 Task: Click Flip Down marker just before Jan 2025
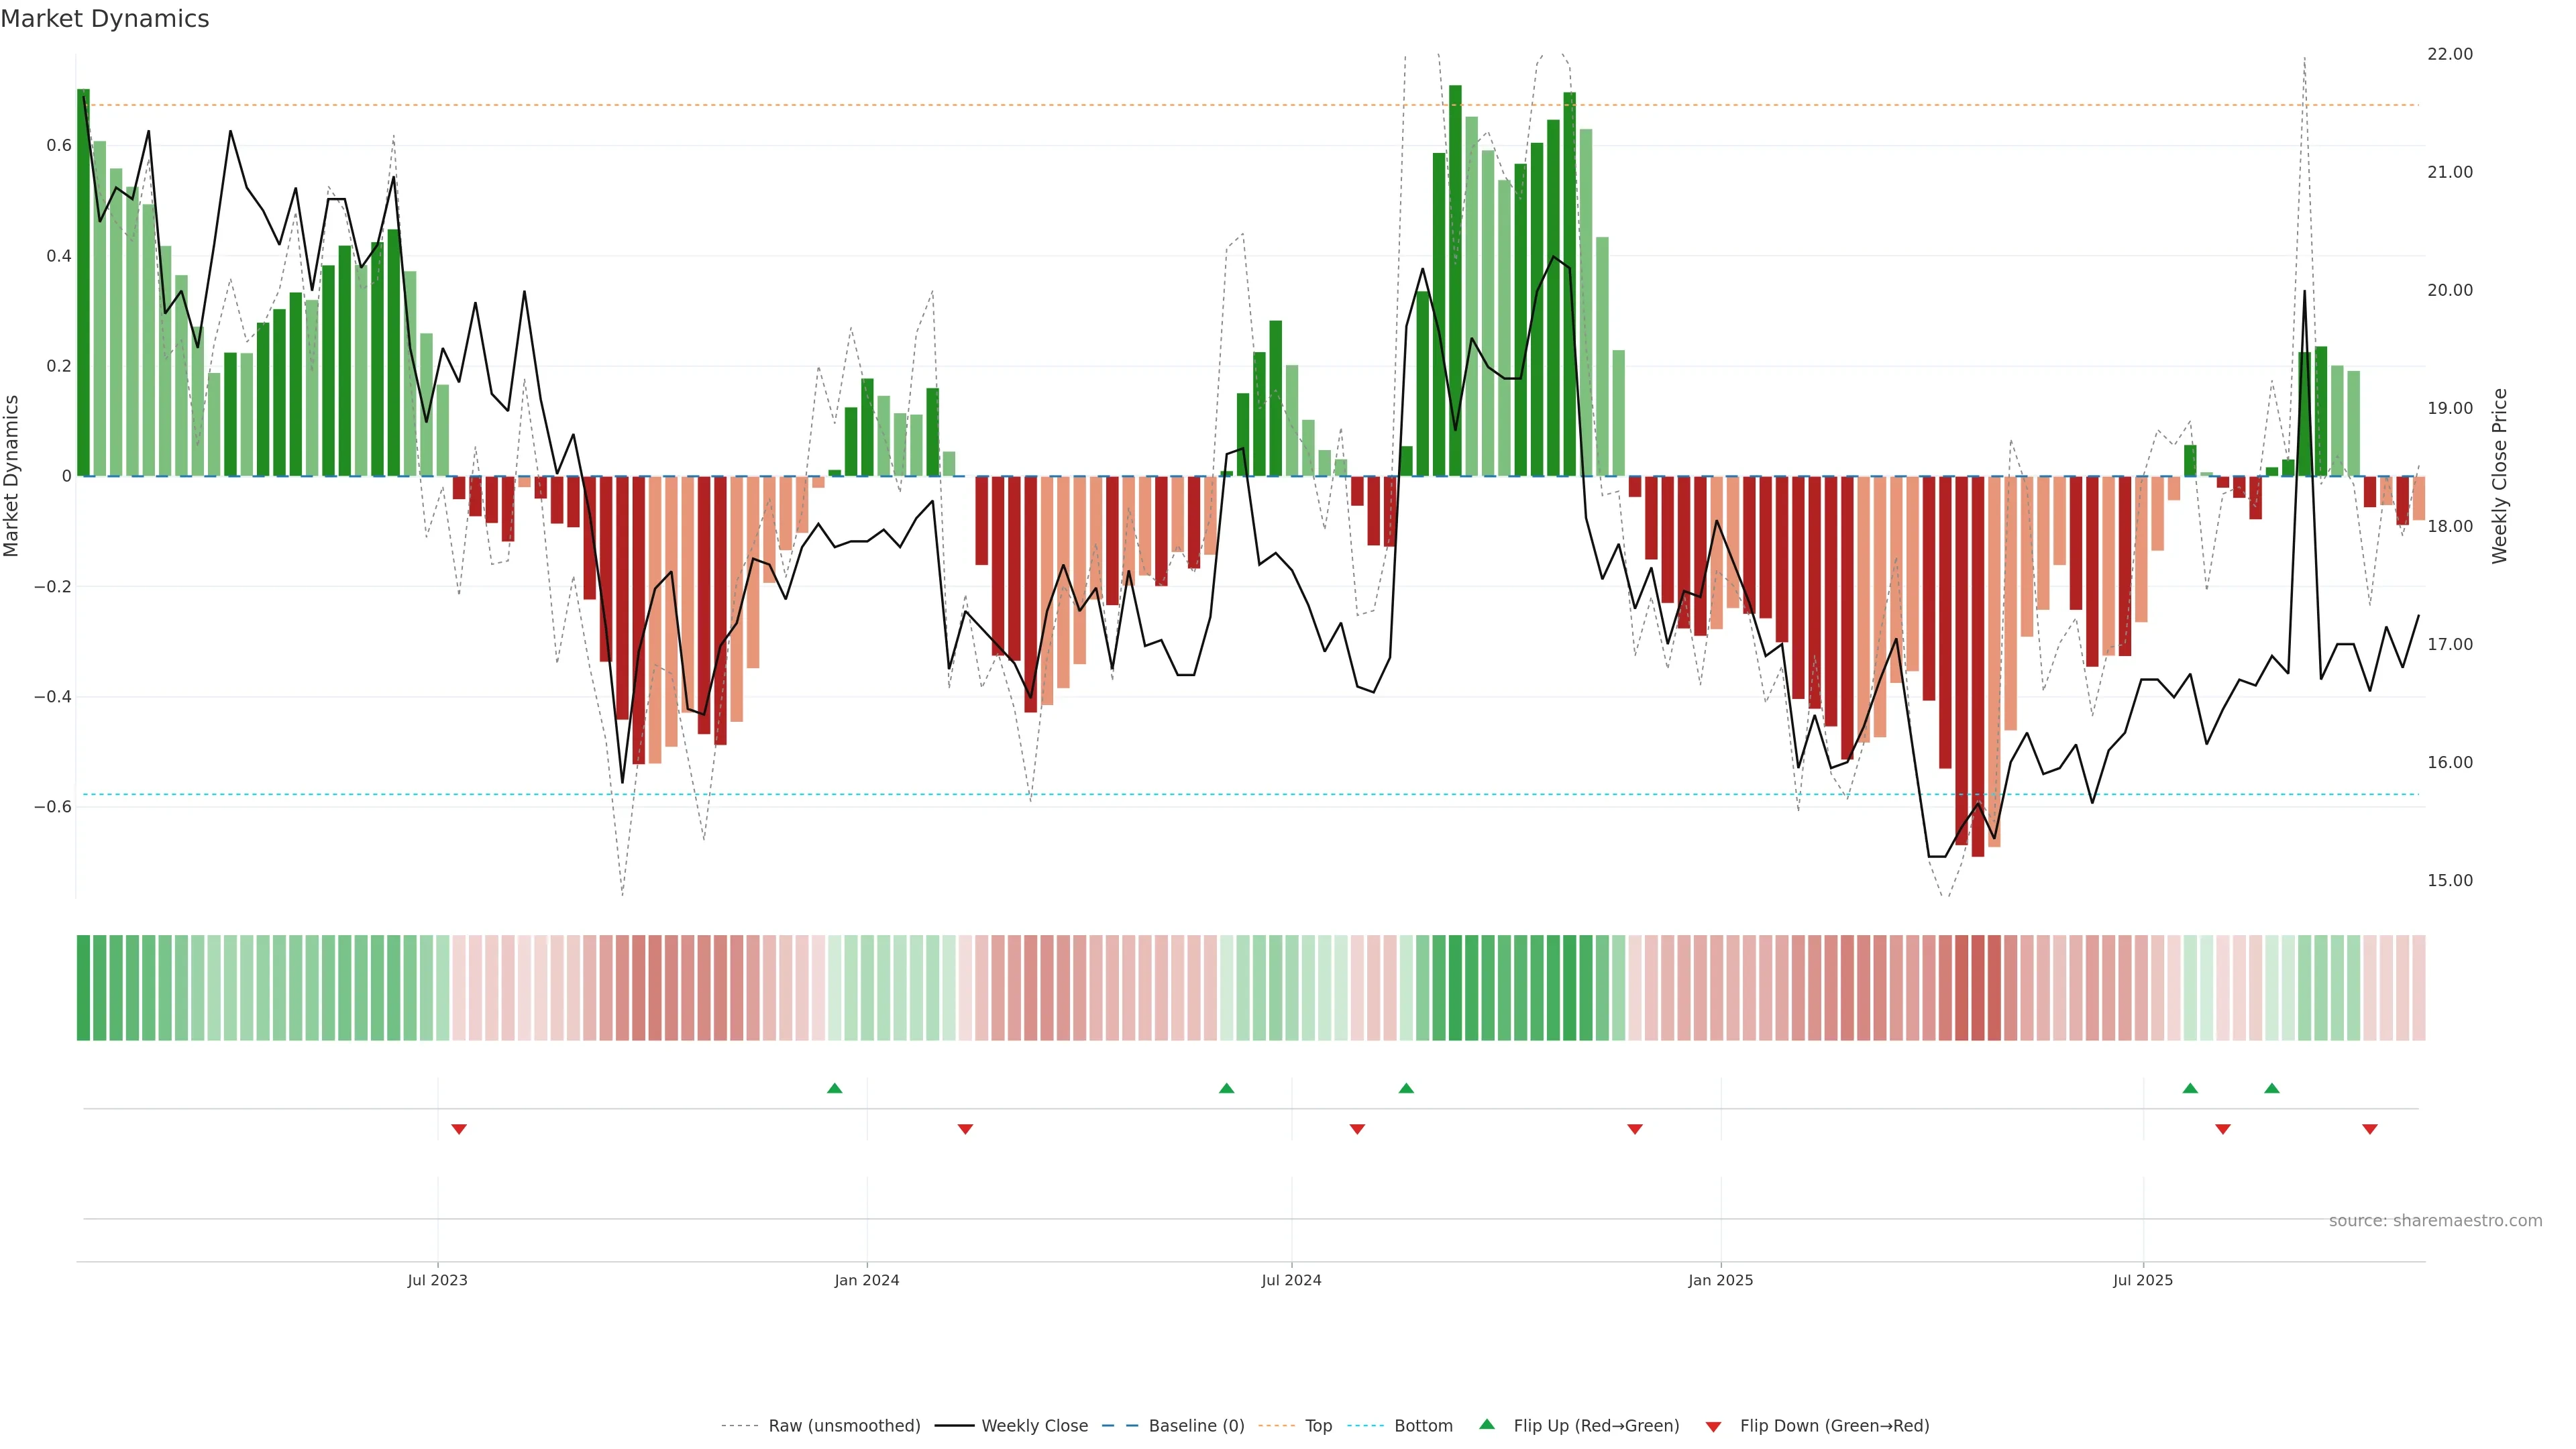point(1635,1129)
